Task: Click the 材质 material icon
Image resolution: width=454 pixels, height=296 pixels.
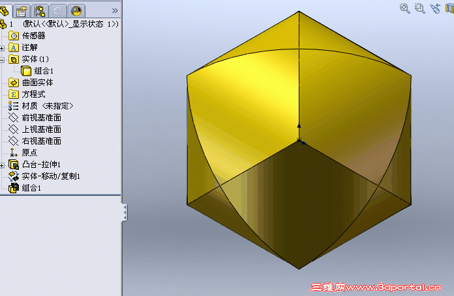Action: [13, 106]
